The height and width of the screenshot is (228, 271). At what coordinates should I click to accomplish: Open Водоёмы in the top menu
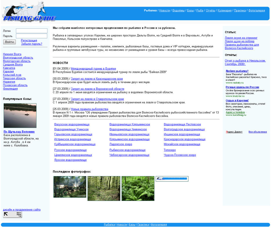pyautogui.click(x=178, y=11)
